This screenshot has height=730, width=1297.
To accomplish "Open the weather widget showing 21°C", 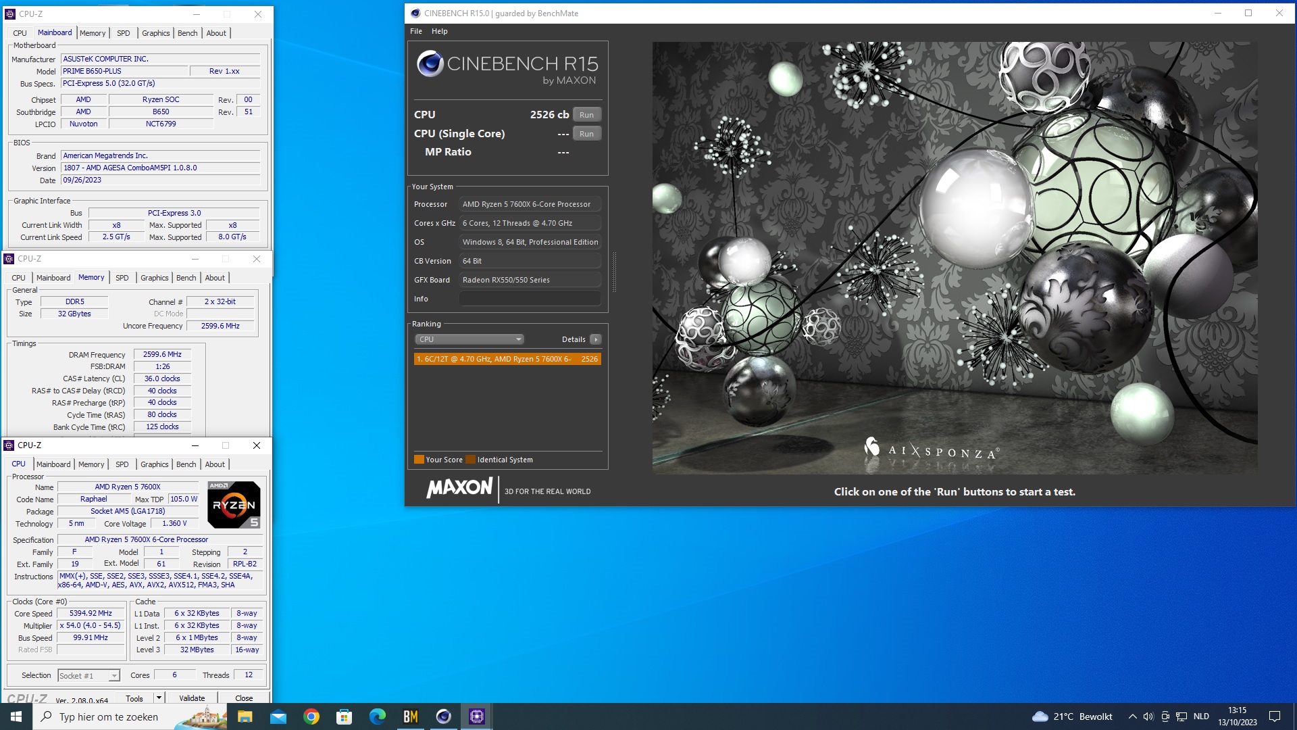I will click(x=1072, y=716).
